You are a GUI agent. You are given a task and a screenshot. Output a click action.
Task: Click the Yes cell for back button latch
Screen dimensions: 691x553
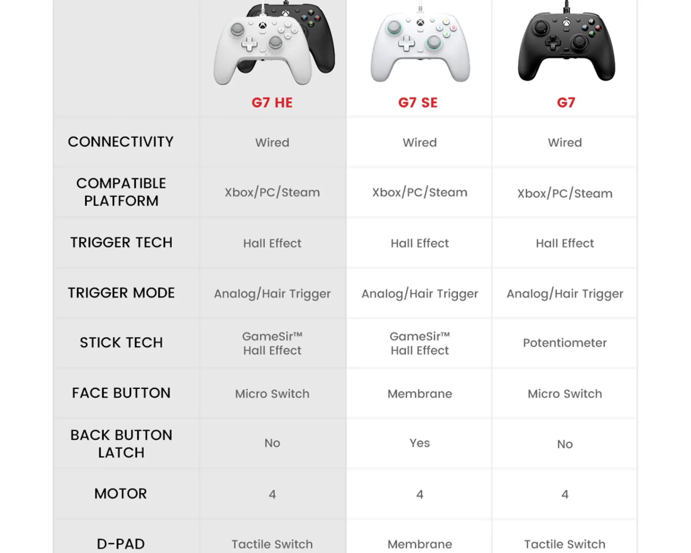[x=420, y=443]
